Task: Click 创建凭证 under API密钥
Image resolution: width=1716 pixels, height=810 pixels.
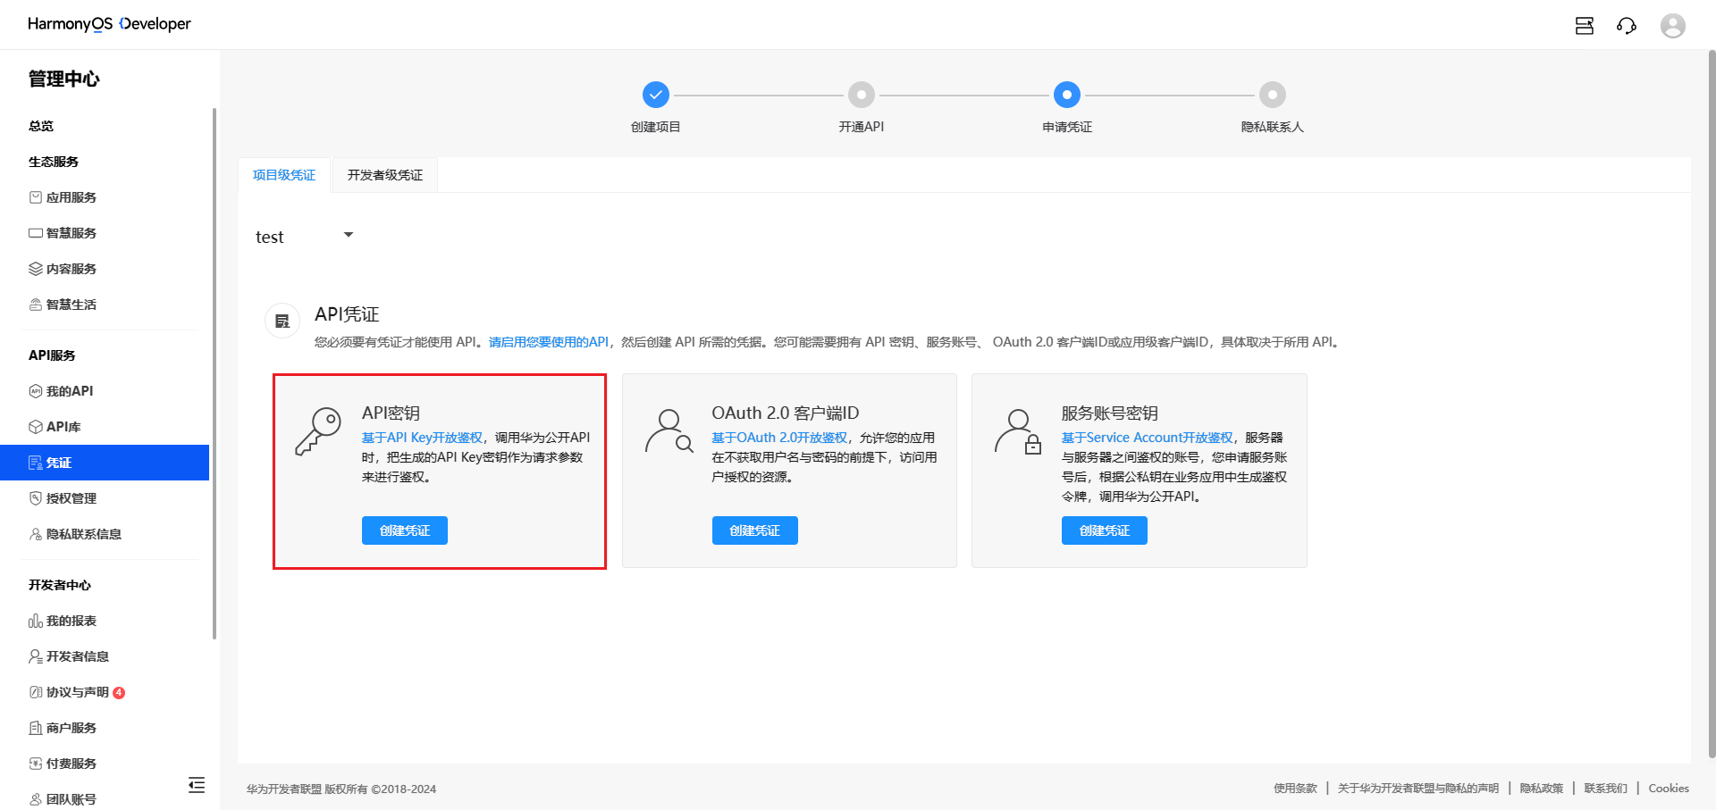Action: (404, 530)
